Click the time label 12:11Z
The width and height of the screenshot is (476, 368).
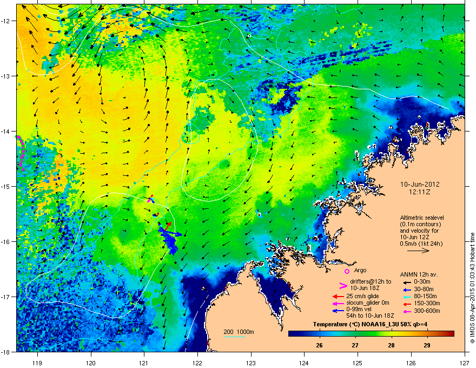[420, 192]
